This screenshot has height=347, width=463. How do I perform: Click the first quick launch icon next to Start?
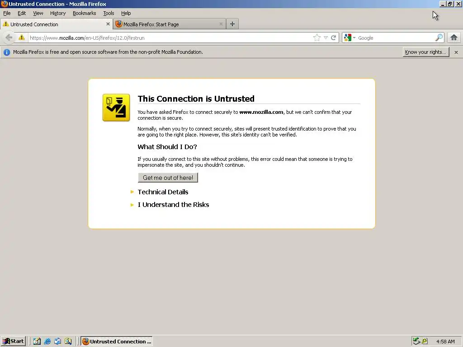click(37, 342)
